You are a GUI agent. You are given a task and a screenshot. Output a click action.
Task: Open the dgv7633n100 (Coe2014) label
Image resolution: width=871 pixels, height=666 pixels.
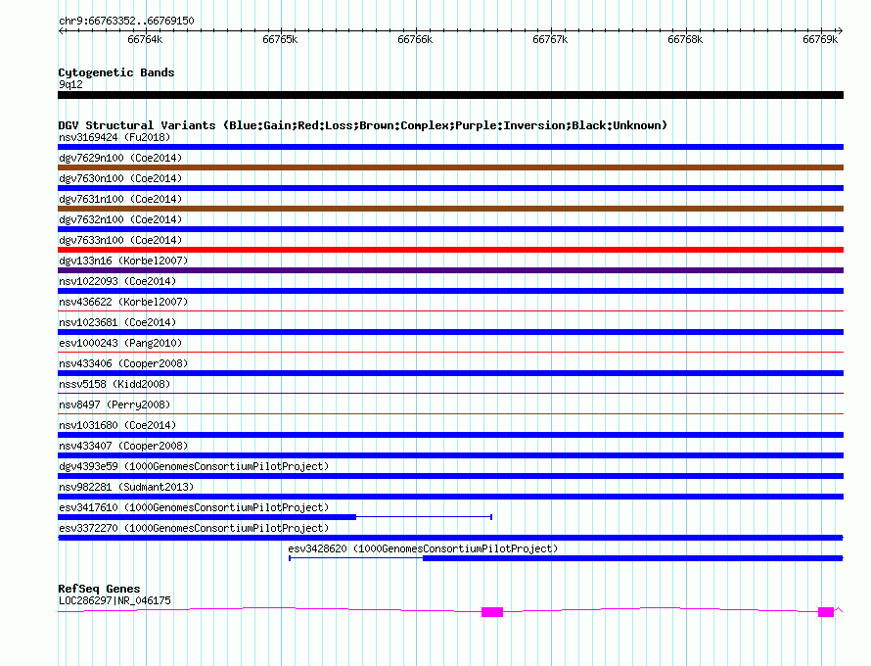(x=120, y=240)
